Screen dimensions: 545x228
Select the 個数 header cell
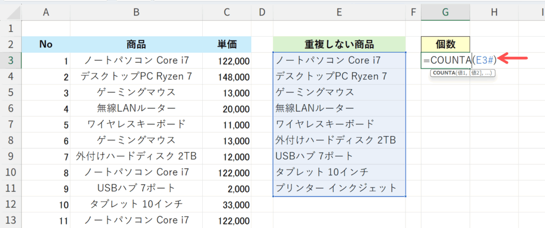pos(445,44)
